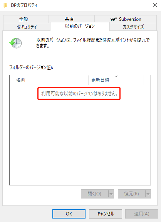Sort list by 名前 column header
The width and height of the screenshot is (161, 222).
click(49, 80)
